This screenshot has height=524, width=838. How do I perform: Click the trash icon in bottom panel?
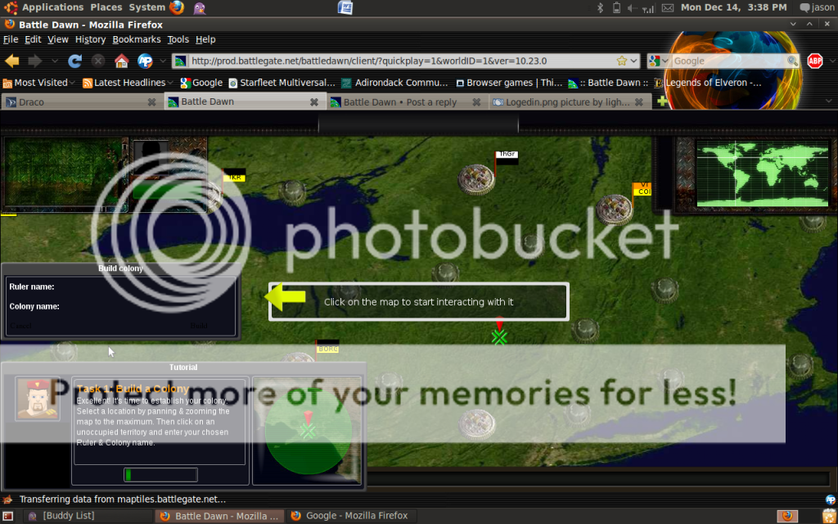(x=829, y=516)
